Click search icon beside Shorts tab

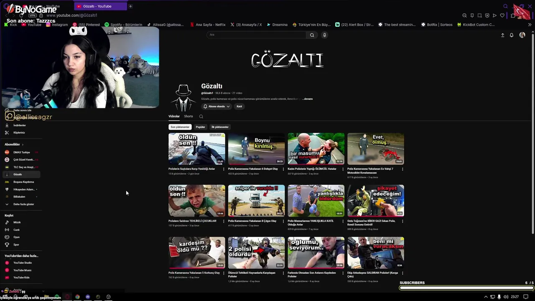(201, 117)
